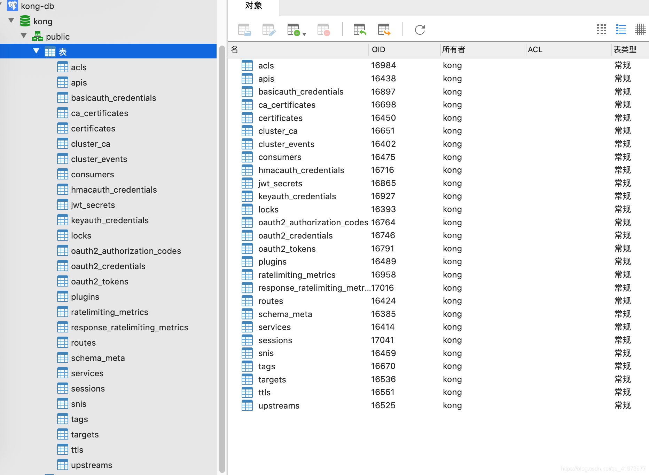The image size is (649, 475).
Task: Select the public schema in the tree
Action: [x=57, y=37]
